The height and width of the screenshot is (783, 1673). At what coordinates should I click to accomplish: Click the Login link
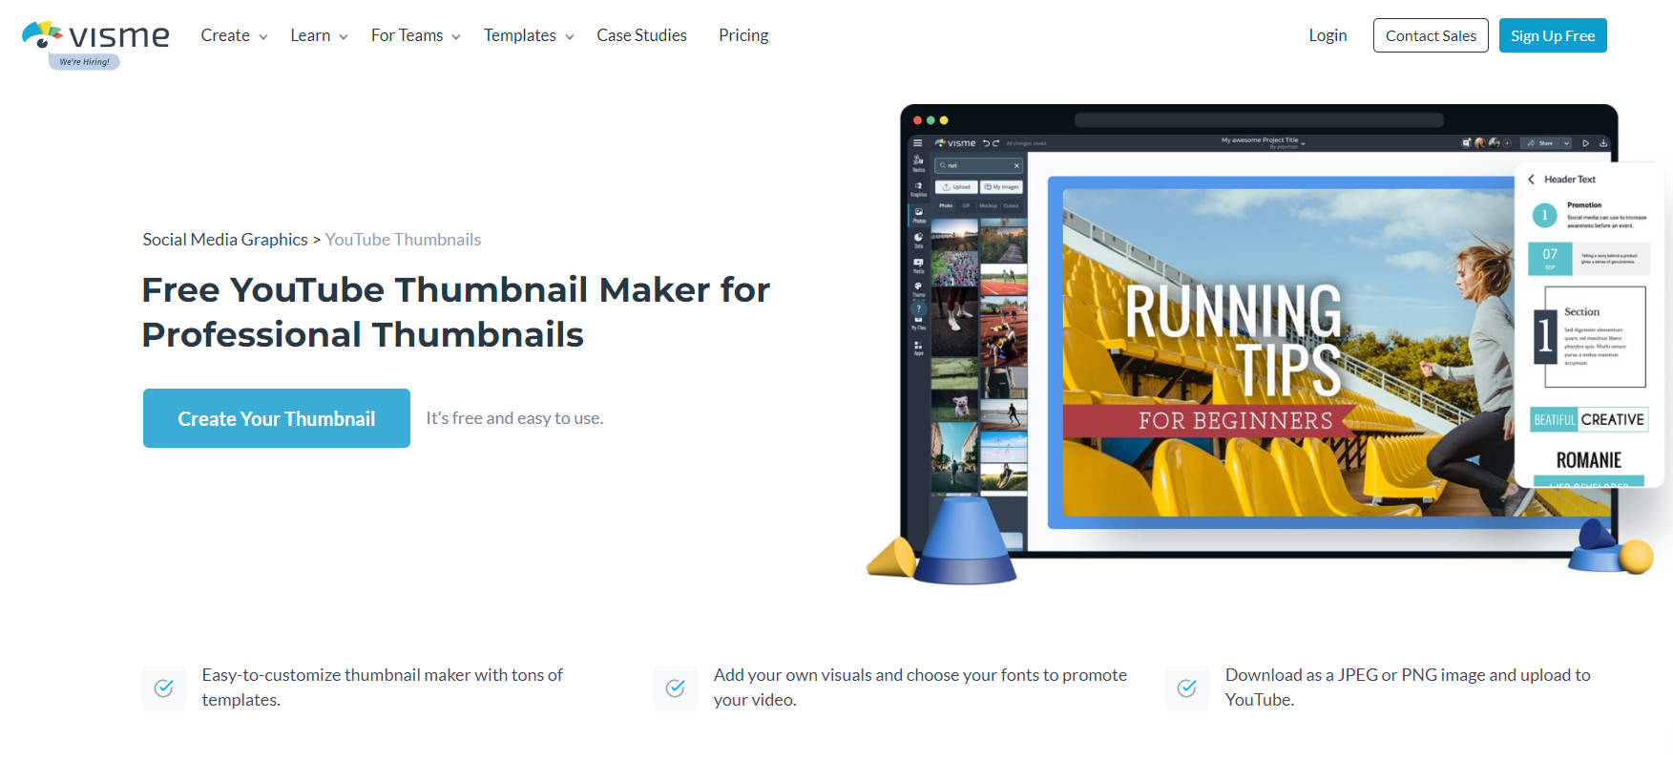pyautogui.click(x=1328, y=35)
